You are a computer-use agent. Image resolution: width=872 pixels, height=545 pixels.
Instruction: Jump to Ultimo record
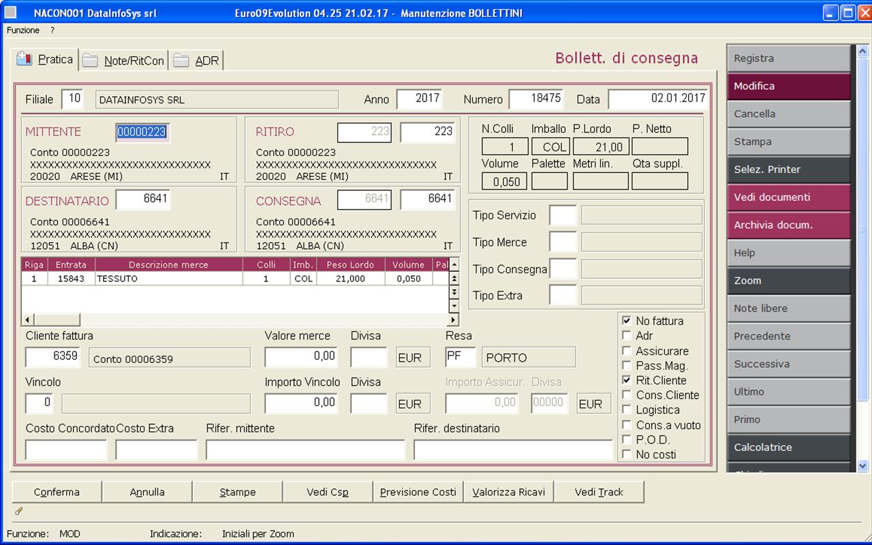tap(788, 392)
